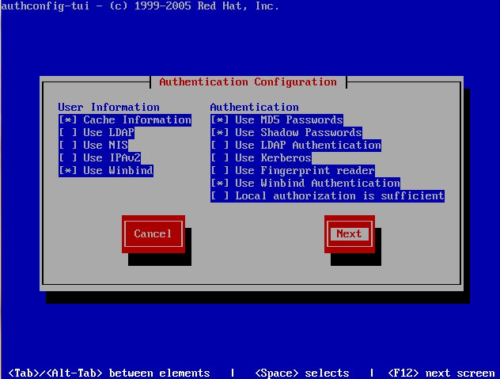Toggle Use Shadow Passwords checkbox
Viewport: 500px width, 379px height.
[286, 133]
